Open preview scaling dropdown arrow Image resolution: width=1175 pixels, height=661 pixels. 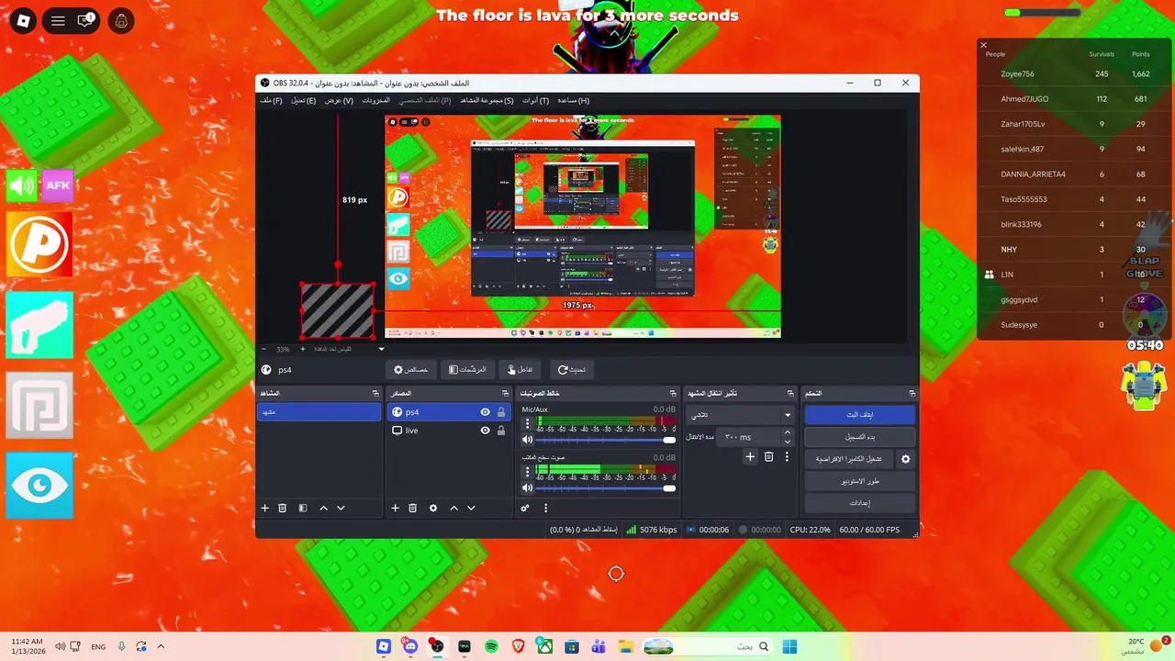(x=381, y=349)
